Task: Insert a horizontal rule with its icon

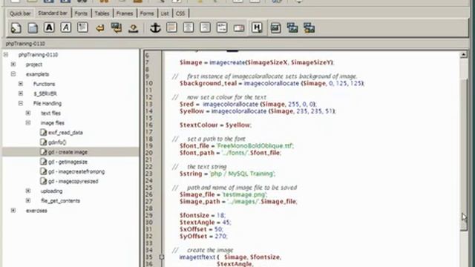Action: point(171,28)
